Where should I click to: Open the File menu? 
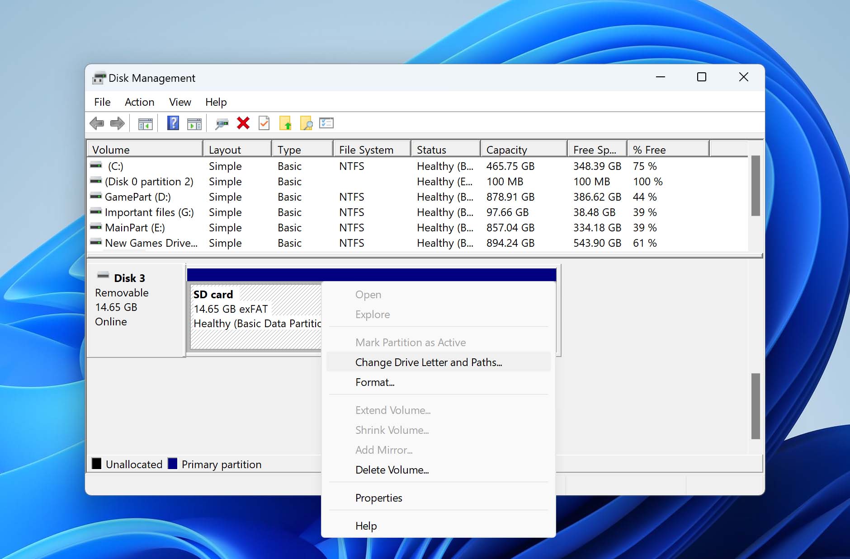(102, 102)
